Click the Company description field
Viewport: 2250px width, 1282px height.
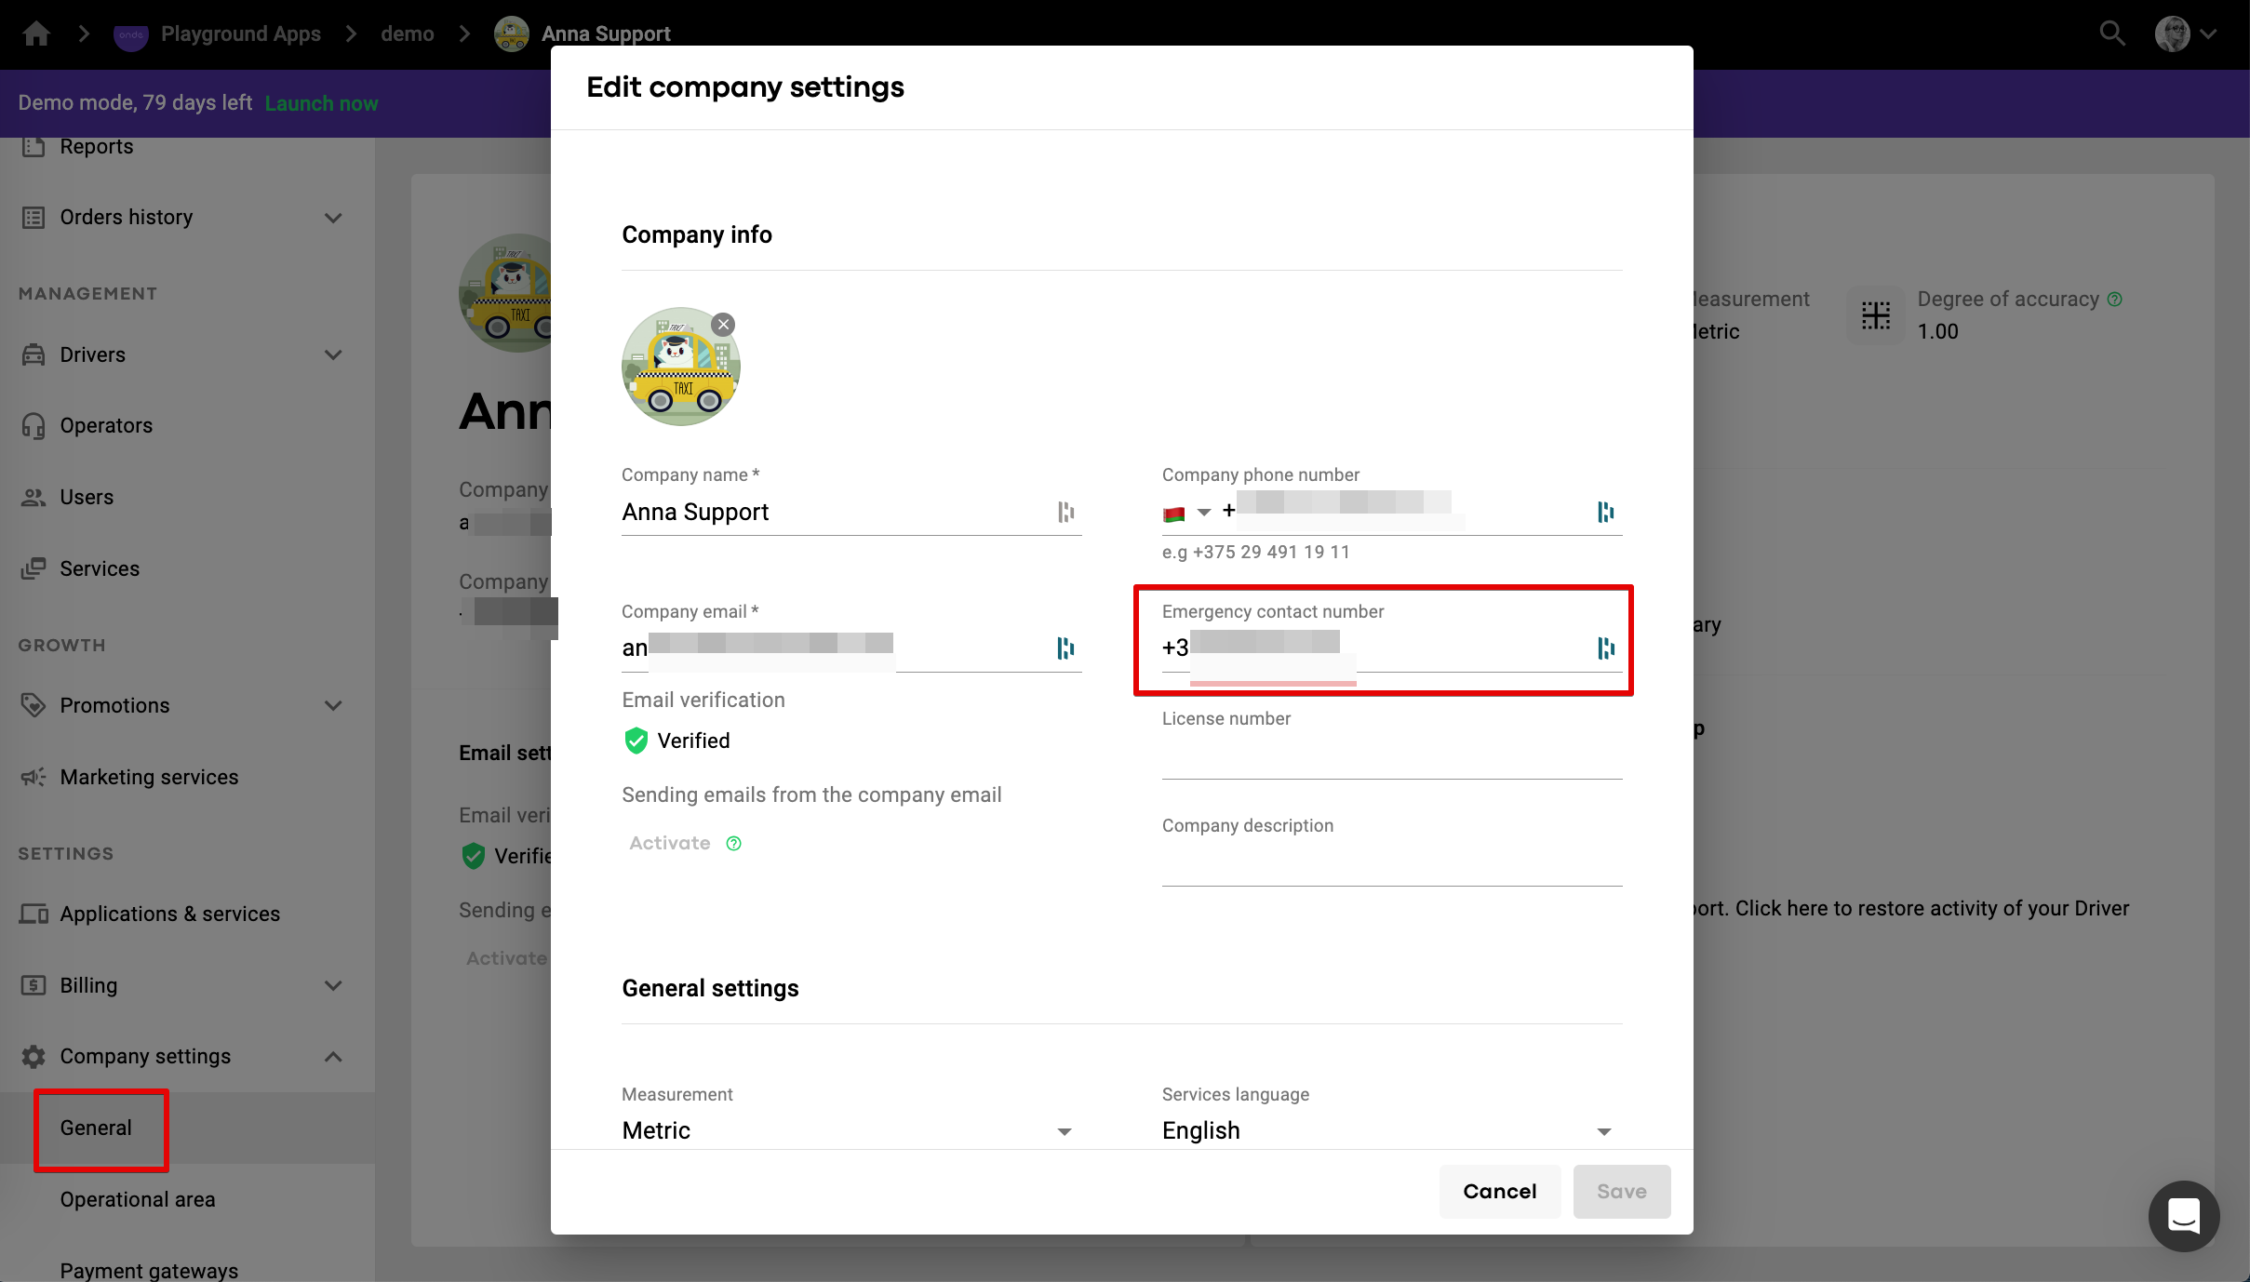click(x=1391, y=865)
